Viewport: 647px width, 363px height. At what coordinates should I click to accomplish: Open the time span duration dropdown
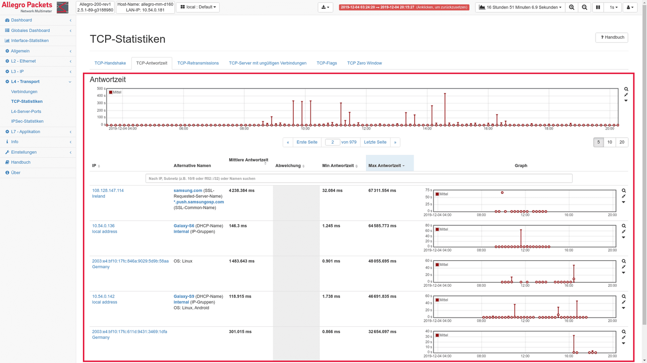pyautogui.click(x=520, y=7)
